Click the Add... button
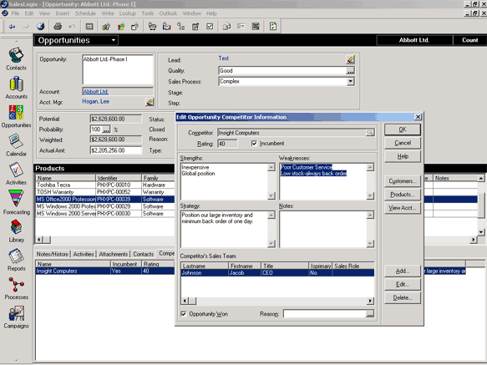This screenshot has width=487, height=365. [403, 271]
